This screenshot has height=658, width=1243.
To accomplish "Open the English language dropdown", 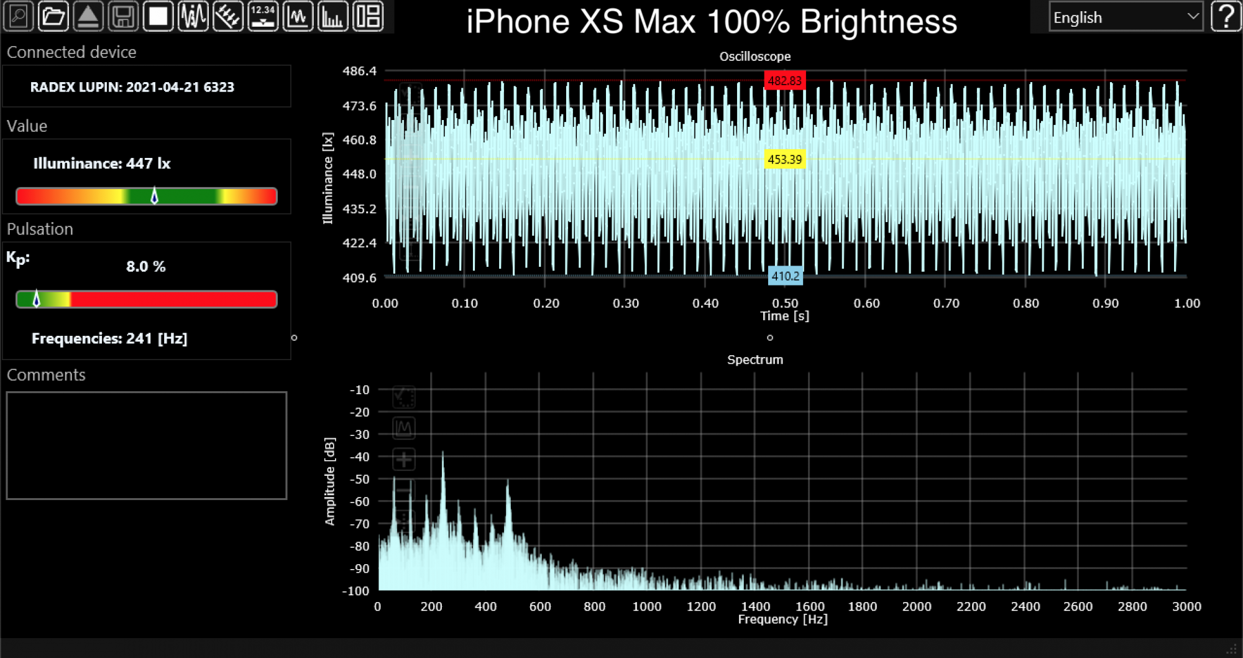I will click(1126, 17).
